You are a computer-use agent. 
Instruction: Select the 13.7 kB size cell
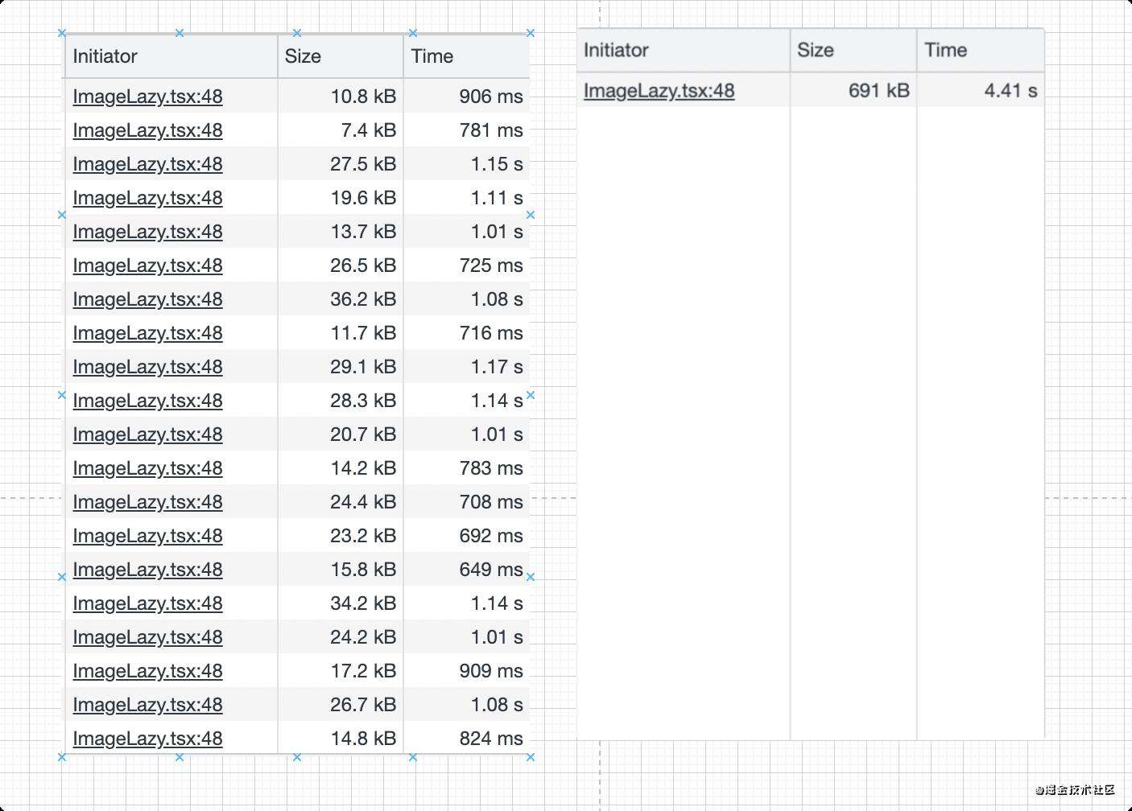pos(341,232)
